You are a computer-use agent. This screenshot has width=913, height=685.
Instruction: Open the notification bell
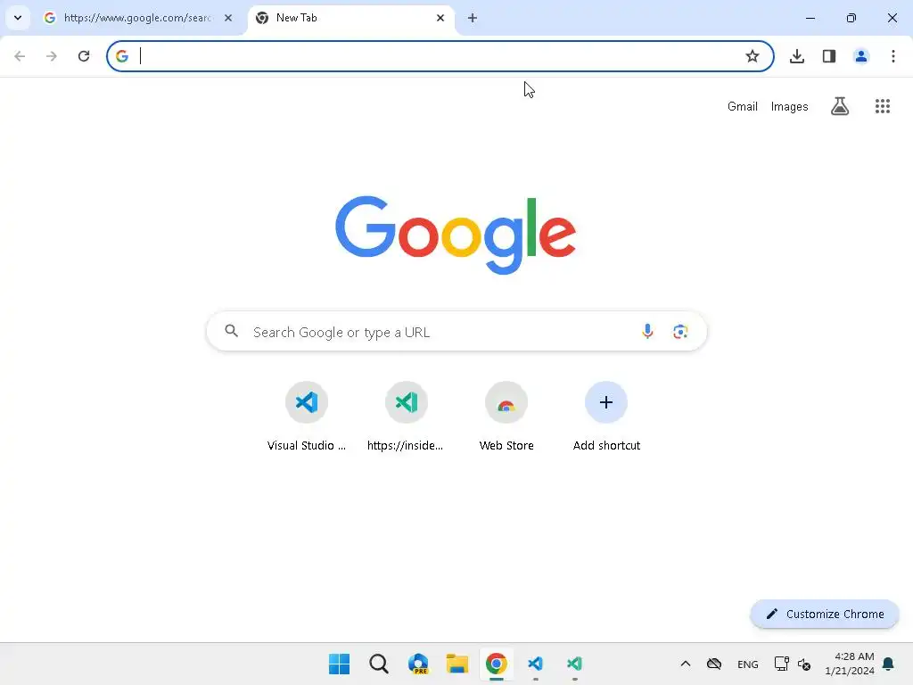point(888,664)
